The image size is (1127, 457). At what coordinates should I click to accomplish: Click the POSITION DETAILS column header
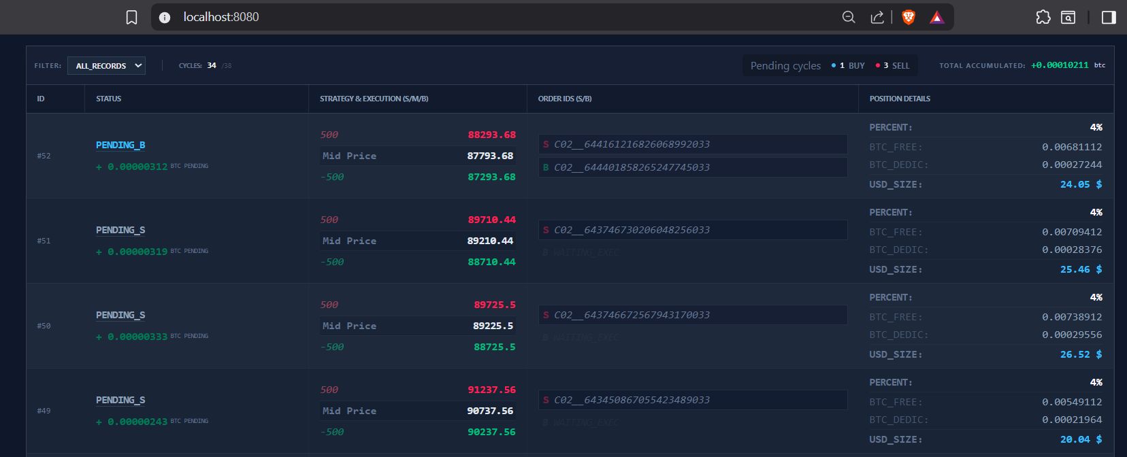pyautogui.click(x=900, y=99)
